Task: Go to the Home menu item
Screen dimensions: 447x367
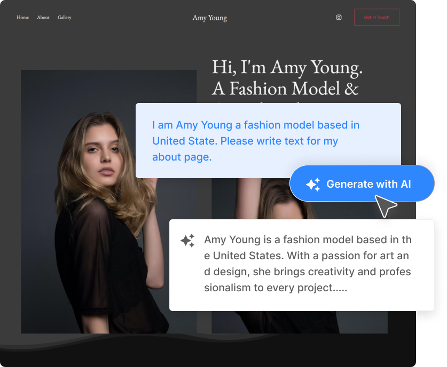Action: [22, 18]
